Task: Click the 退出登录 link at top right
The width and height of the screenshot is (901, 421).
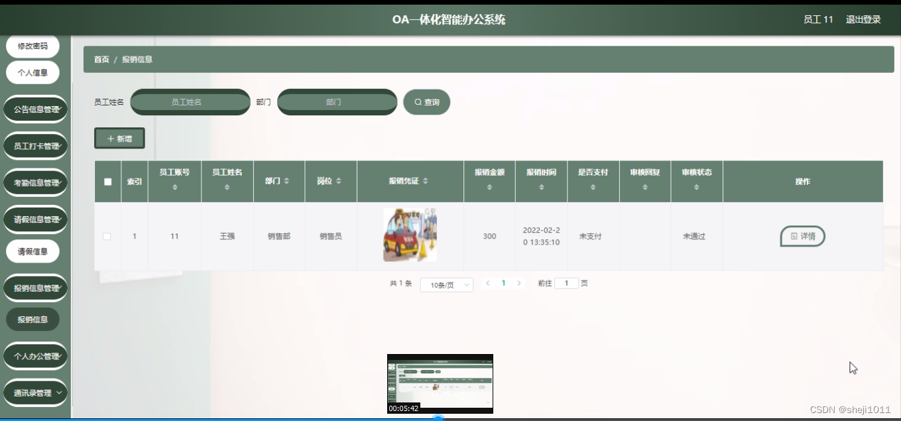Action: click(863, 19)
